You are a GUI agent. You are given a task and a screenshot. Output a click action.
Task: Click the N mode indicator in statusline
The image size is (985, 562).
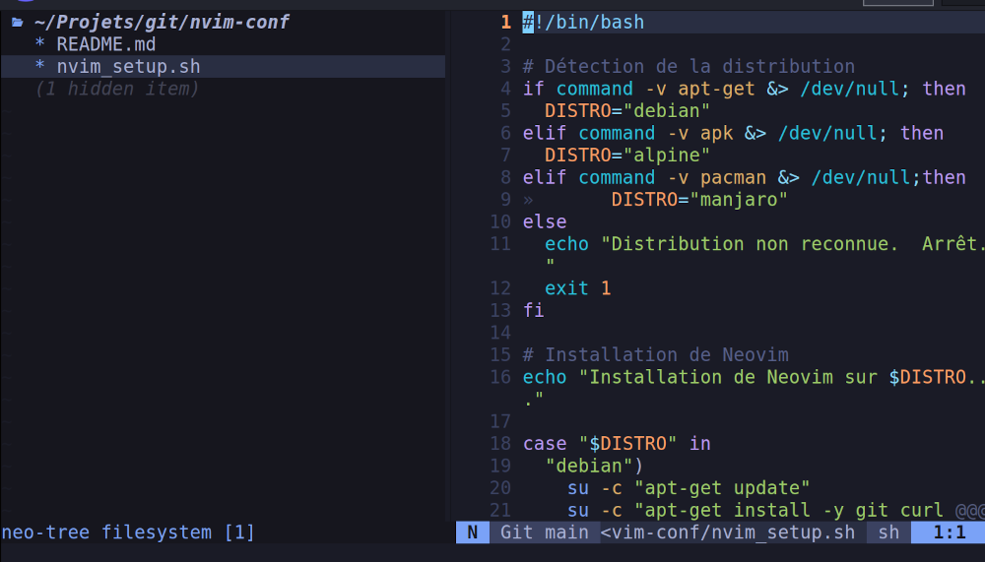pos(473,532)
